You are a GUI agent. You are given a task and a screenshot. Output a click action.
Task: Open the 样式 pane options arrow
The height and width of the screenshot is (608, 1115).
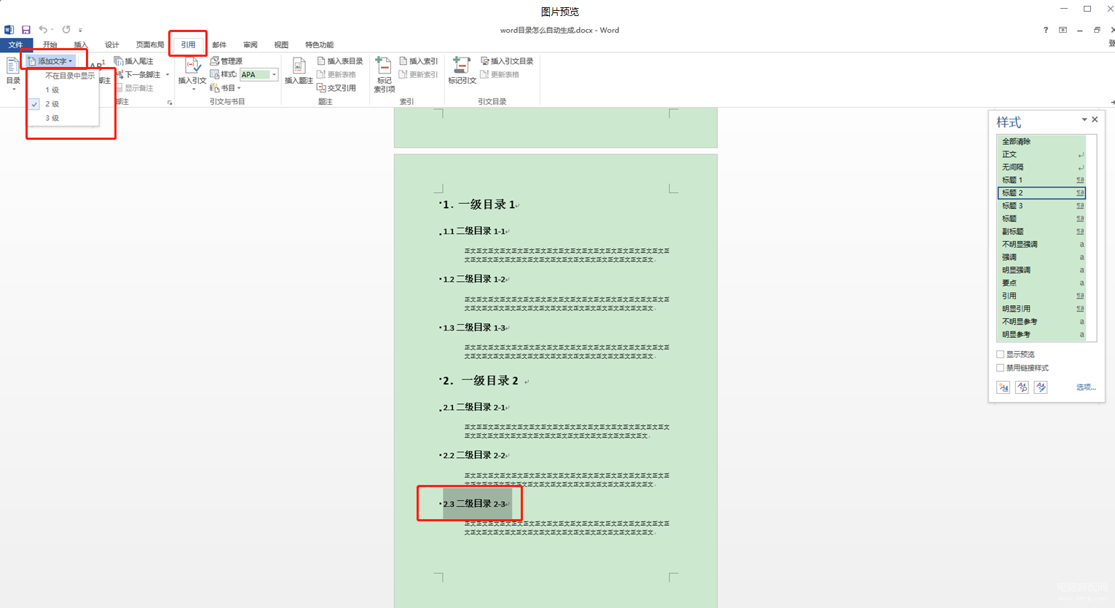click(x=1084, y=119)
